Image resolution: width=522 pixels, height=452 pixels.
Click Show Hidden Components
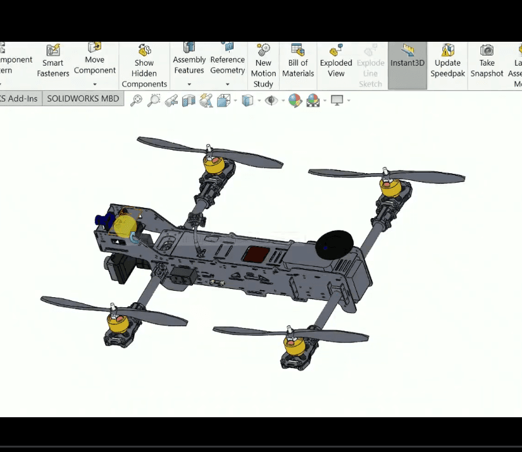coord(144,66)
